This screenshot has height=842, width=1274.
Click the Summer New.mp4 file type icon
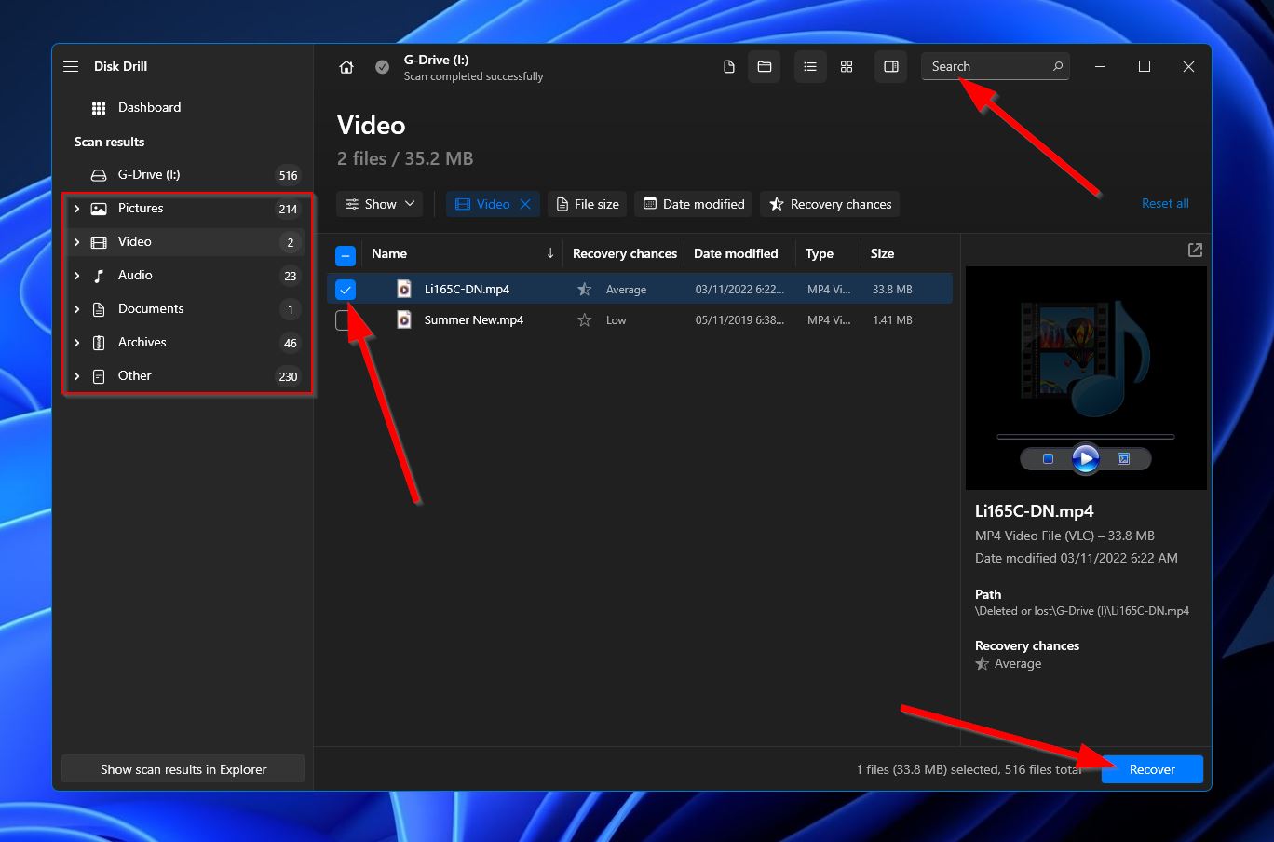(x=404, y=319)
